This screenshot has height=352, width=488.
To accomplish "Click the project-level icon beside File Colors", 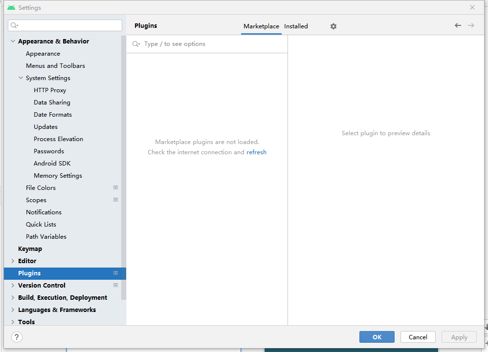I will (x=116, y=187).
